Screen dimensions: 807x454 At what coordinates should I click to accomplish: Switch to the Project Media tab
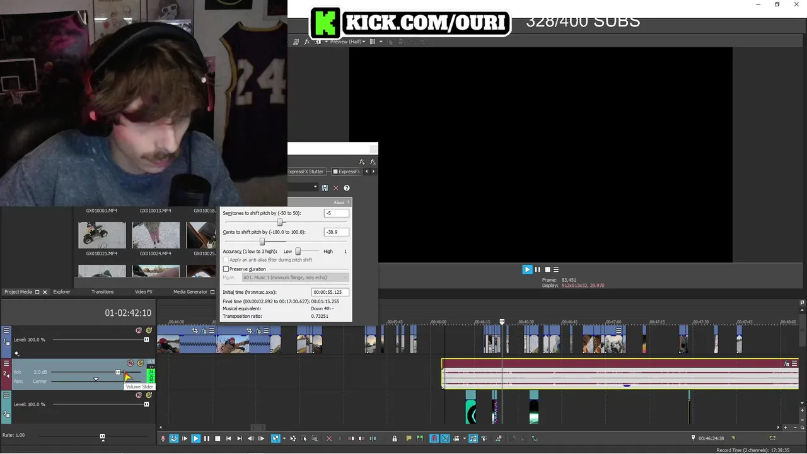click(x=18, y=292)
